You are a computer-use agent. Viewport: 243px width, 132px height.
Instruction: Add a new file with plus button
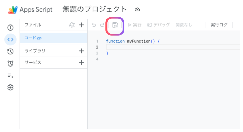(x=81, y=25)
